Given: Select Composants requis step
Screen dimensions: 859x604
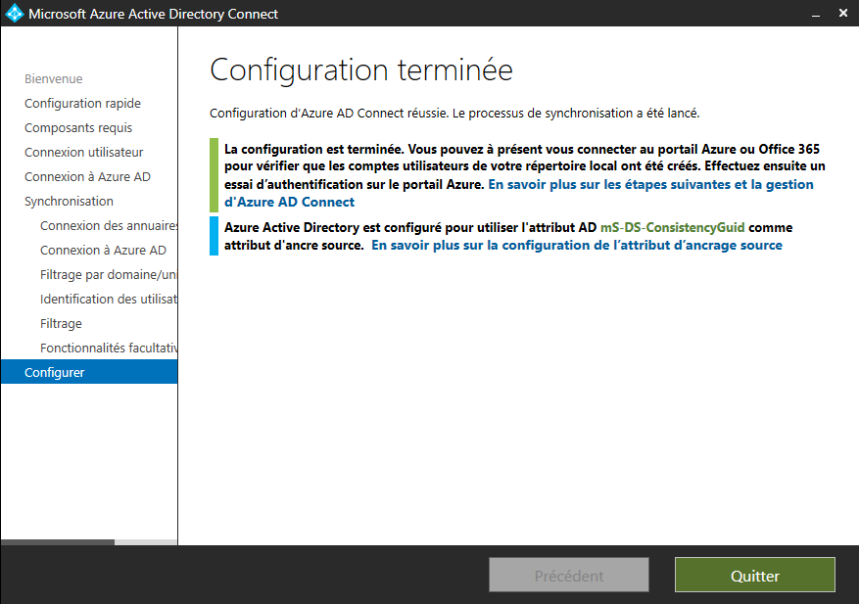Looking at the screenshot, I should pos(78,127).
